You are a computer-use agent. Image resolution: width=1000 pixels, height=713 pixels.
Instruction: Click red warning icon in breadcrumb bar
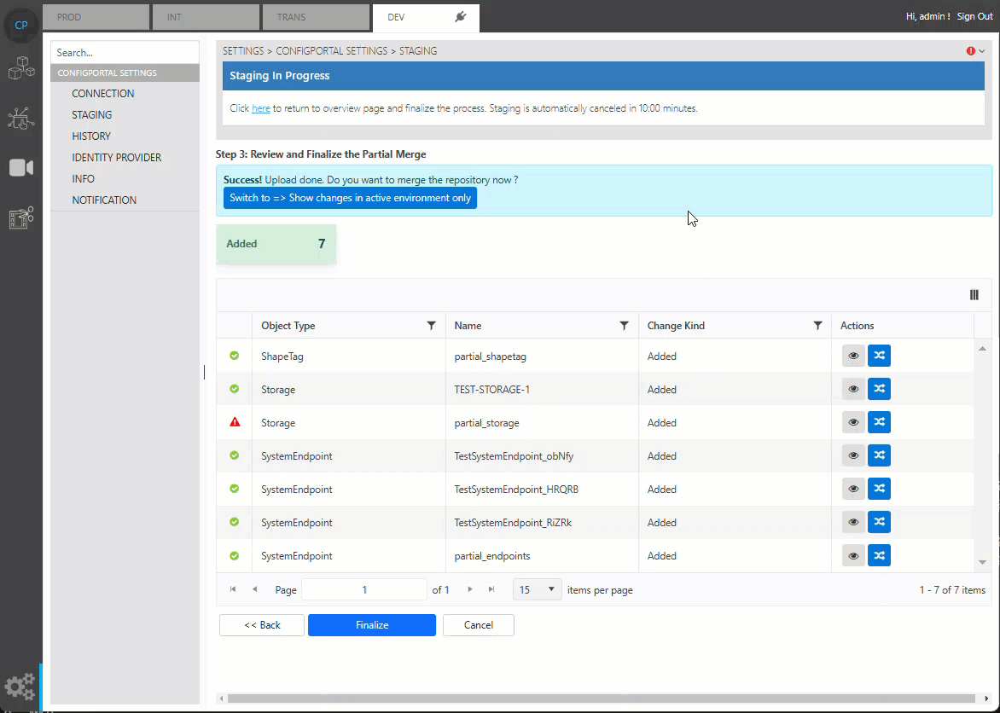(x=971, y=51)
